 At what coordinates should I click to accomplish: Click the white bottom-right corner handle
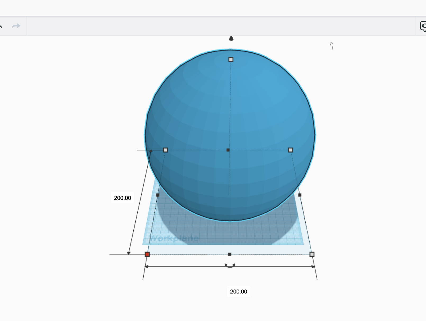tap(312, 254)
